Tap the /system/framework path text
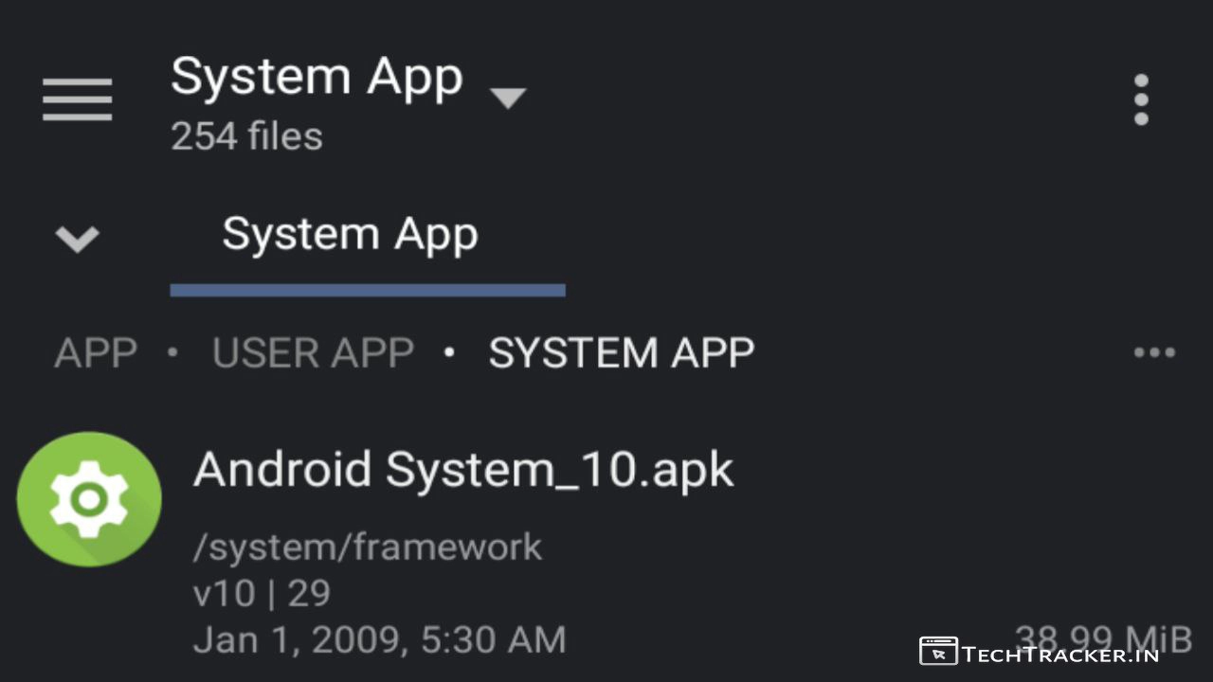Image resolution: width=1213 pixels, height=682 pixels. click(368, 547)
